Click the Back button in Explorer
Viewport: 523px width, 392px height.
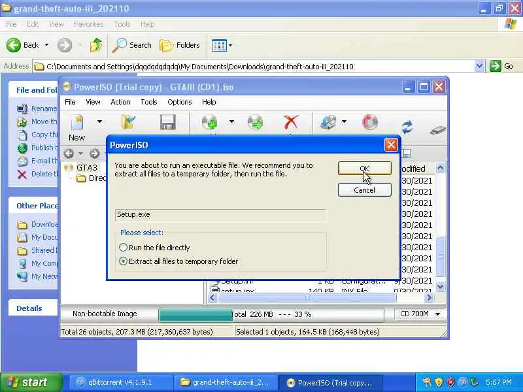pyautogui.click(x=23, y=45)
